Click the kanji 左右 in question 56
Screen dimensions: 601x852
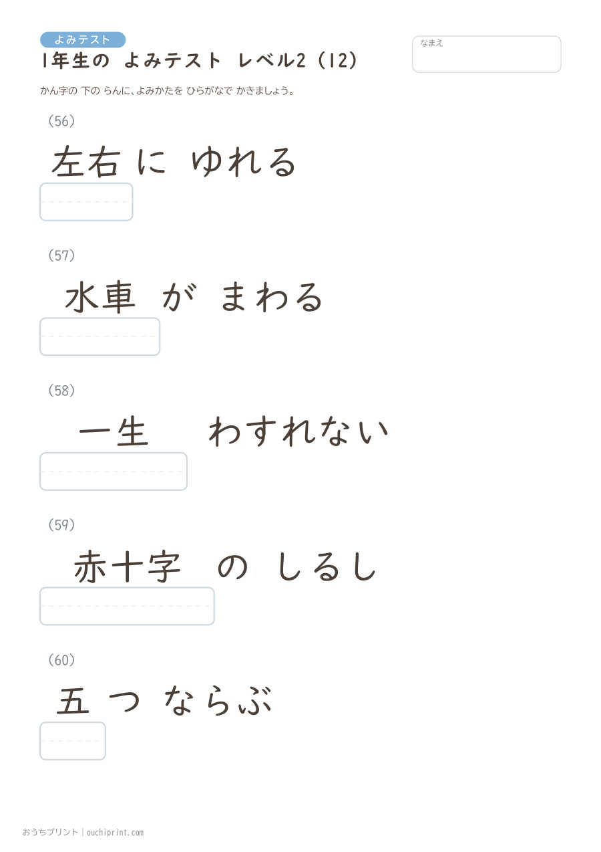click(86, 163)
